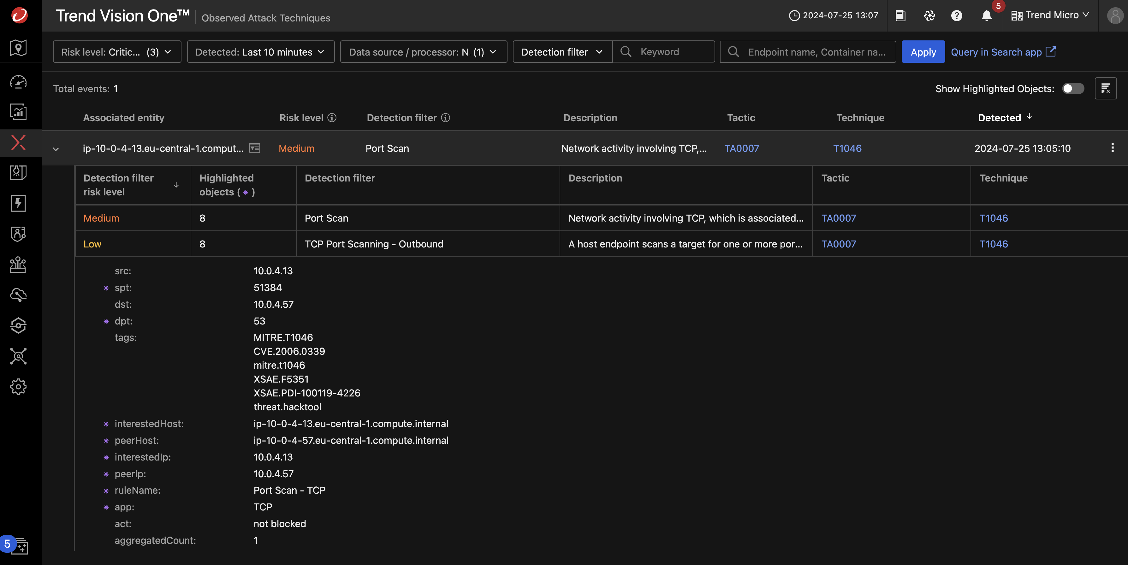Open the Trend Micro account dropdown
1128x565 pixels.
(1050, 15)
